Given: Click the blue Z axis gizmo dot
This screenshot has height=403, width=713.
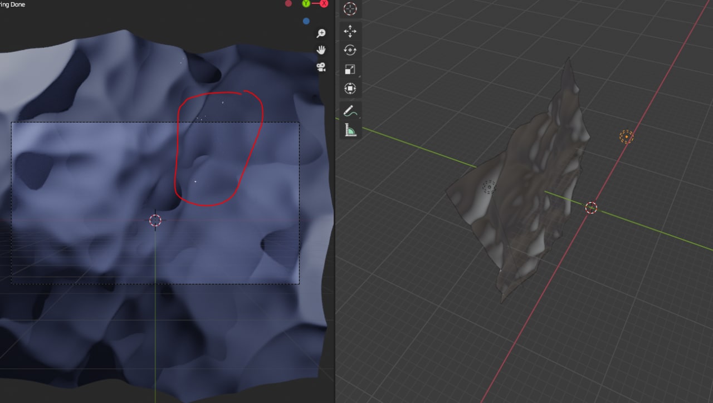Looking at the screenshot, I should [306, 21].
